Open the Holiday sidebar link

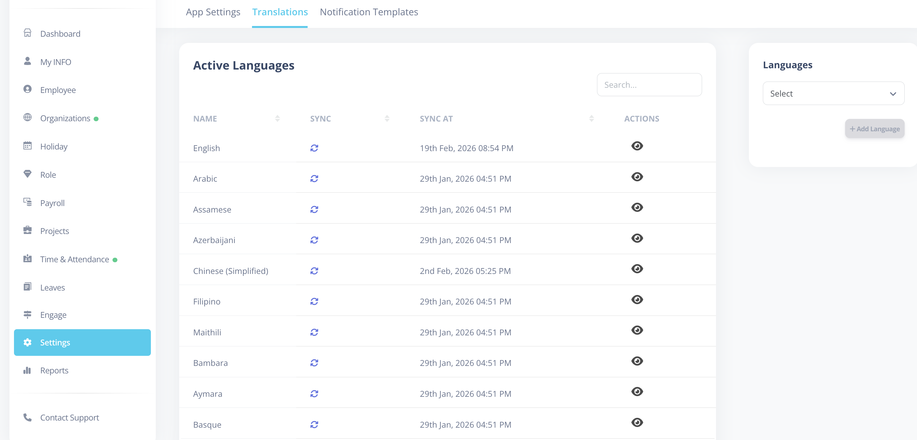click(x=54, y=147)
